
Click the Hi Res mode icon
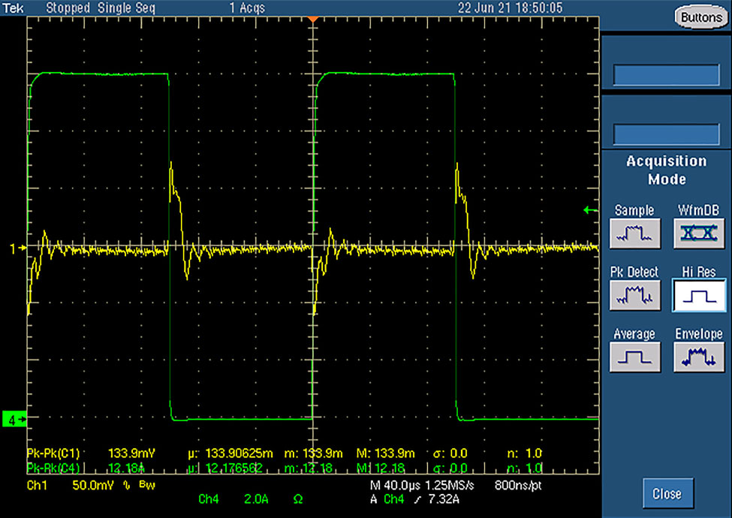click(697, 295)
